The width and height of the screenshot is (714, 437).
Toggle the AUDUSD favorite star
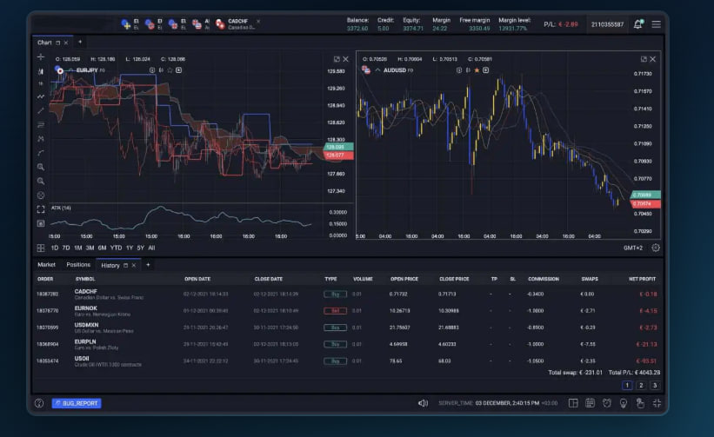coord(477,70)
